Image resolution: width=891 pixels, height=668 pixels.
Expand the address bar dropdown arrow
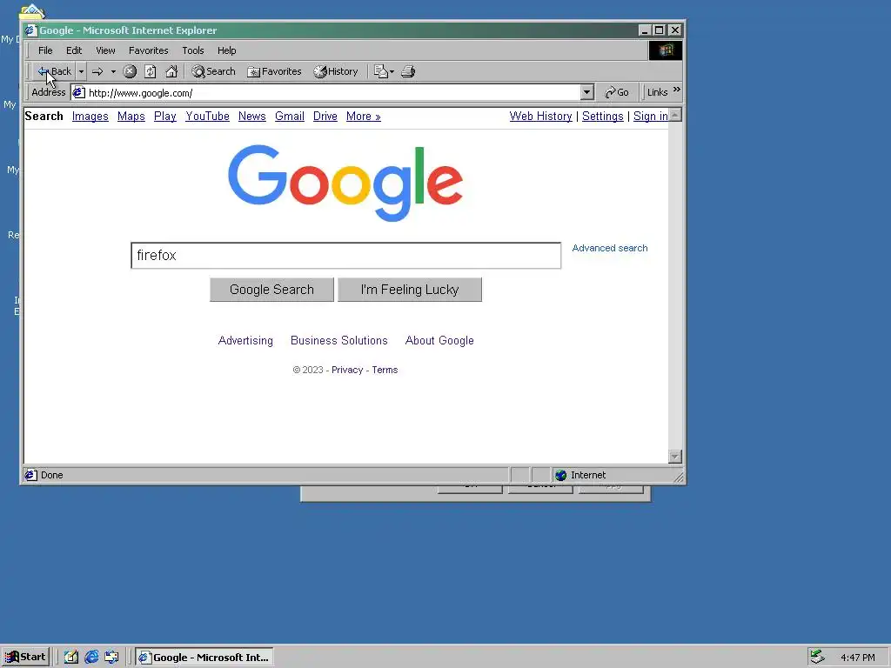point(587,92)
